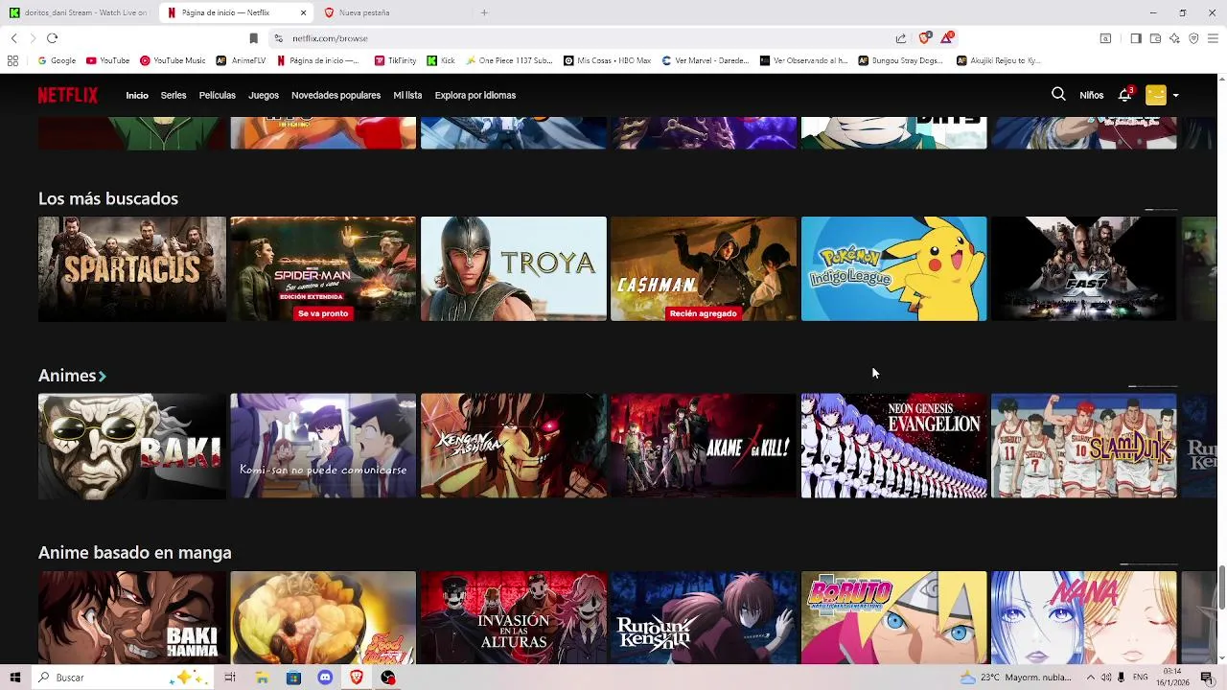The height and width of the screenshot is (690, 1227).
Task: Open Boruto thumbnail
Action: pyautogui.click(x=893, y=617)
